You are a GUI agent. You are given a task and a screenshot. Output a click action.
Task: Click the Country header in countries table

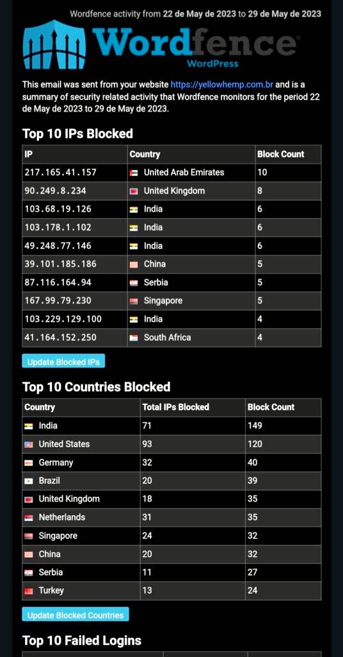click(40, 407)
